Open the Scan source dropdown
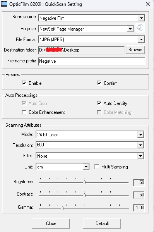 tap(141, 18)
